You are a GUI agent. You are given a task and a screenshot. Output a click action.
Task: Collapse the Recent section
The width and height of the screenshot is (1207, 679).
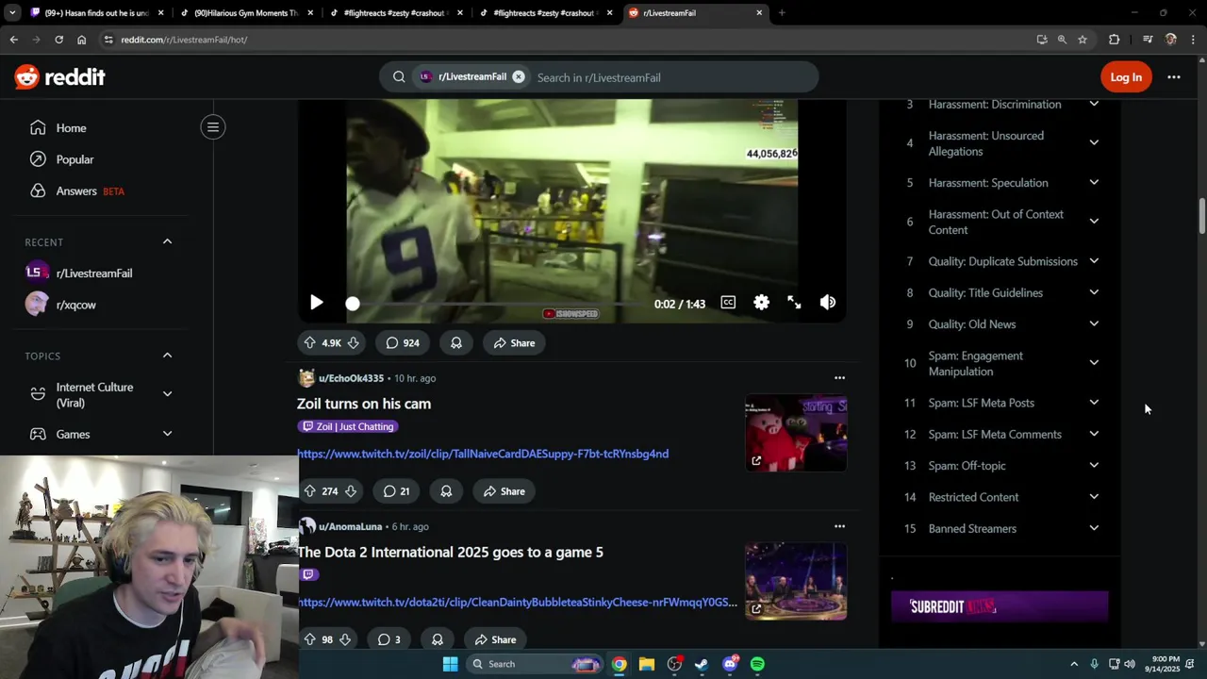pos(167,241)
